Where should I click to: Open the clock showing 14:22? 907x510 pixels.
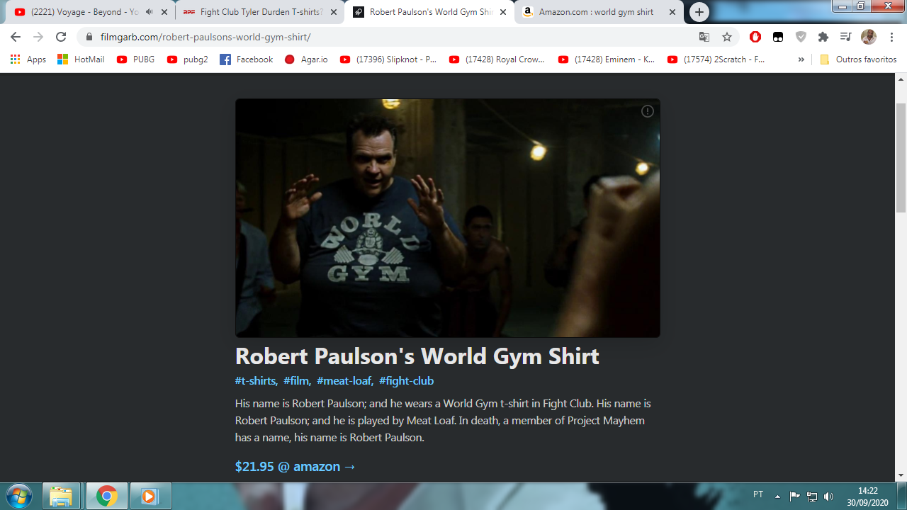(x=867, y=496)
